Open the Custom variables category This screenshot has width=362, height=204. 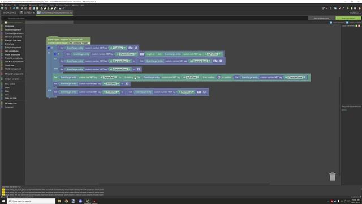12,79
